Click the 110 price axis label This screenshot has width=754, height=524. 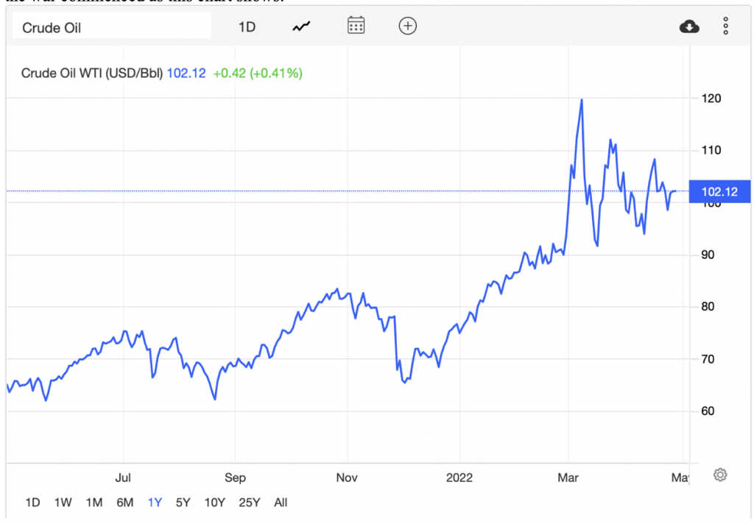click(711, 150)
